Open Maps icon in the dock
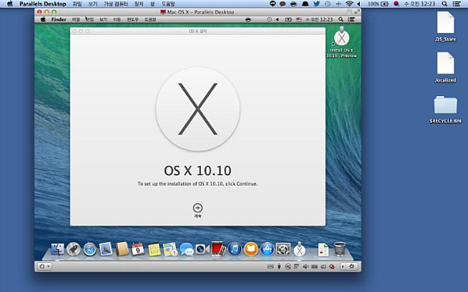 click(170, 249)
